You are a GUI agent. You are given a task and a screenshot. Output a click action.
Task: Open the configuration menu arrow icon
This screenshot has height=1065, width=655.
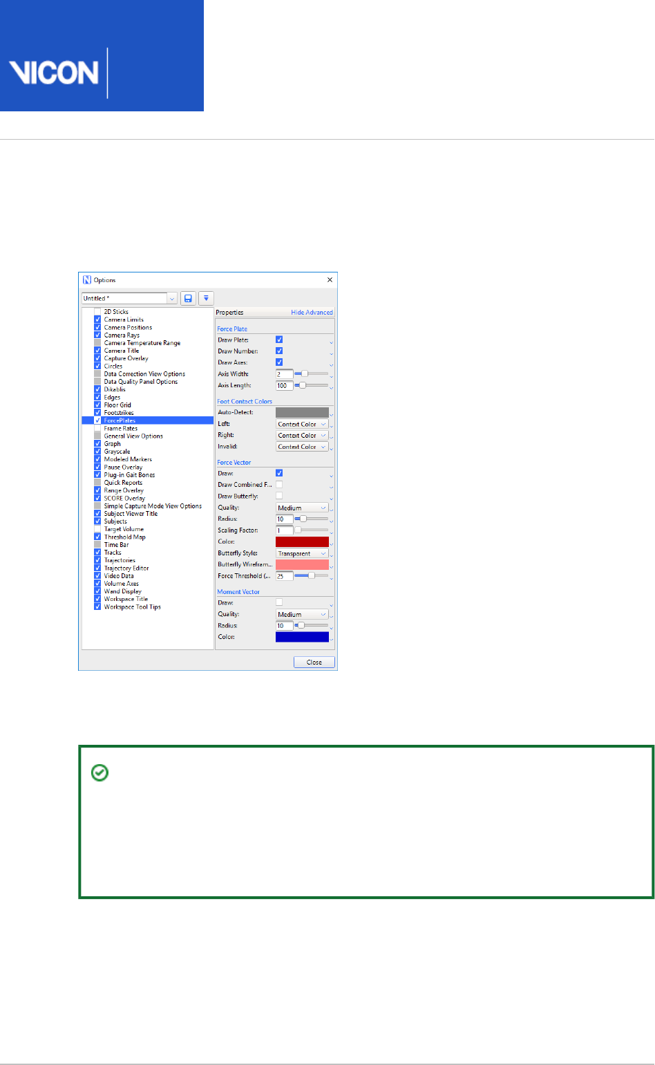[206, 299]
